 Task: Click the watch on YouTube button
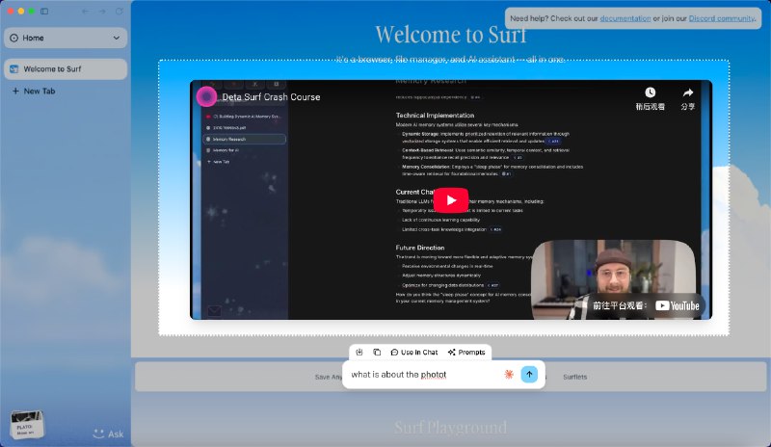646,306
